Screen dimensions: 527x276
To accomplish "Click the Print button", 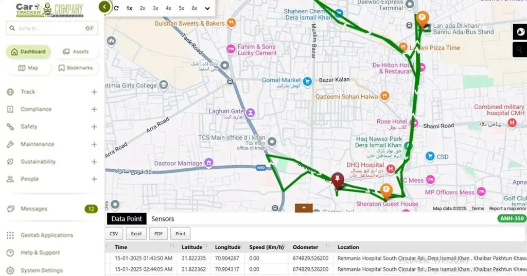I will tap(181, 234).
